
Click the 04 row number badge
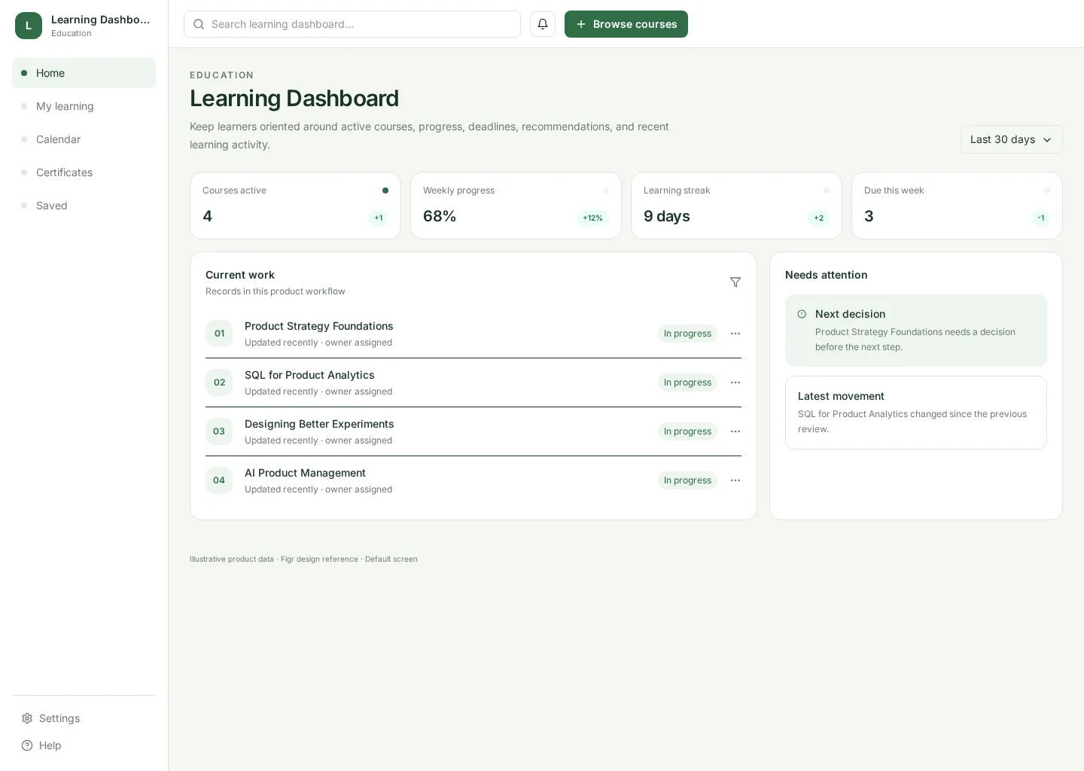(219, 480)
